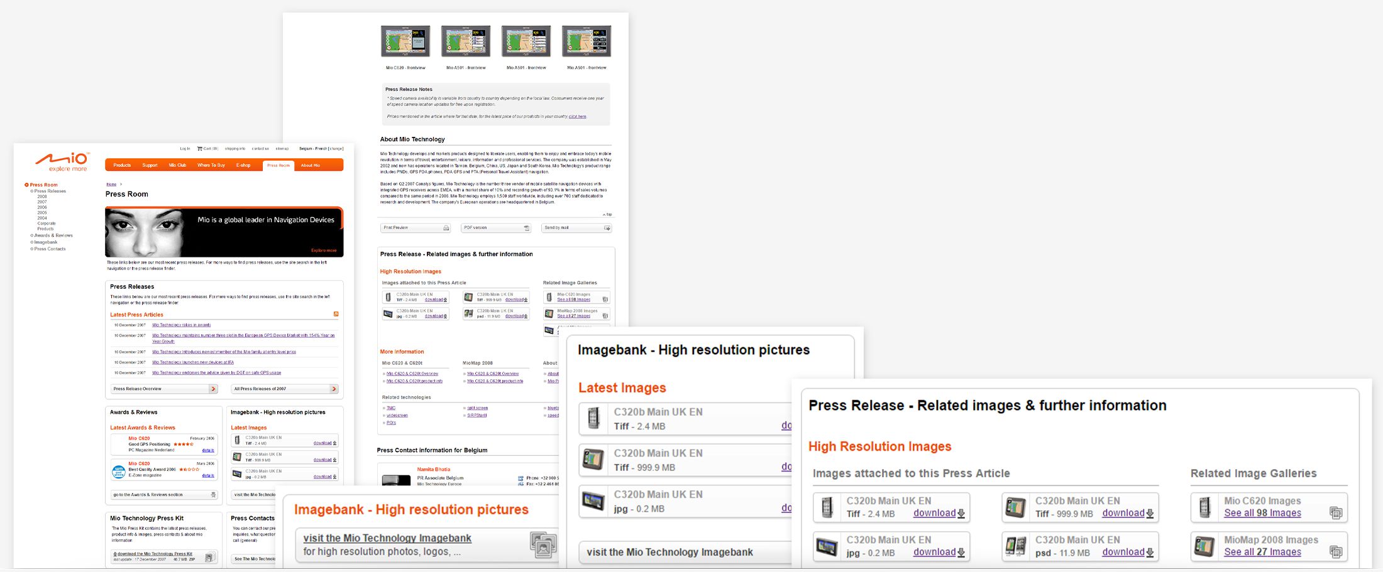Click the top link above Print Preview
This screenshot has width=1383, height=572.
tap(607, 215)
